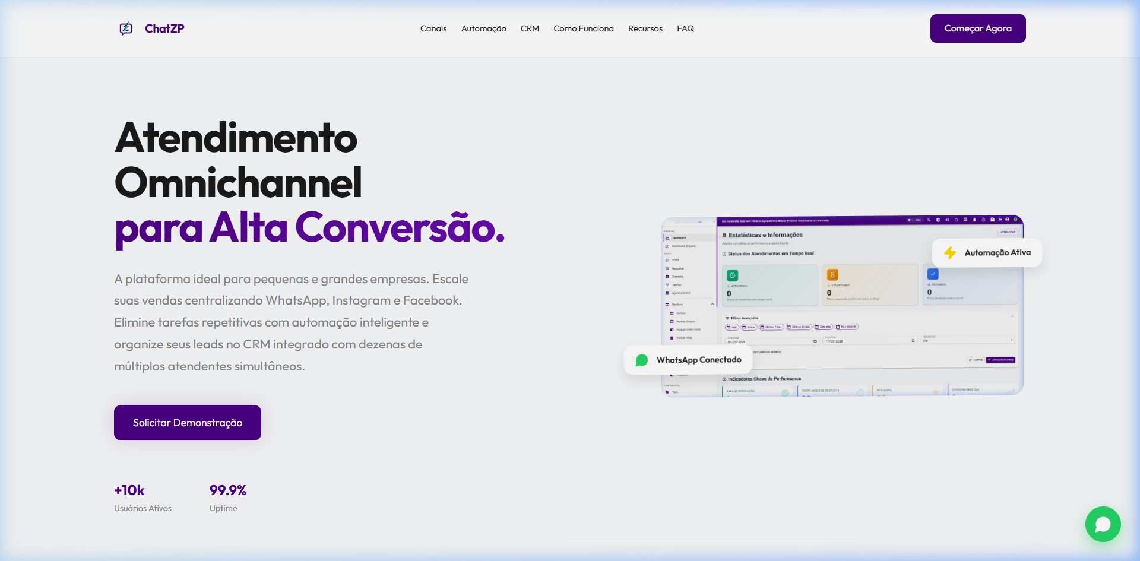Click the WhatsApp icon in Conectado badge
Image resolution: width=1140 pixels, height=561 pixels.
642,360
